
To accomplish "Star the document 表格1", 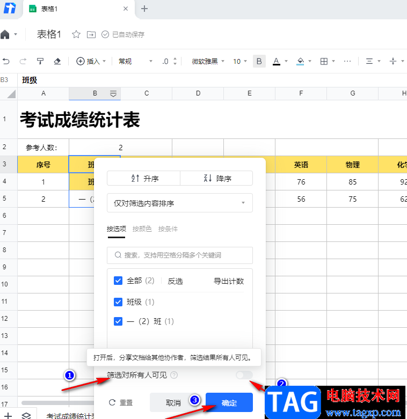I will pos(76,34).
